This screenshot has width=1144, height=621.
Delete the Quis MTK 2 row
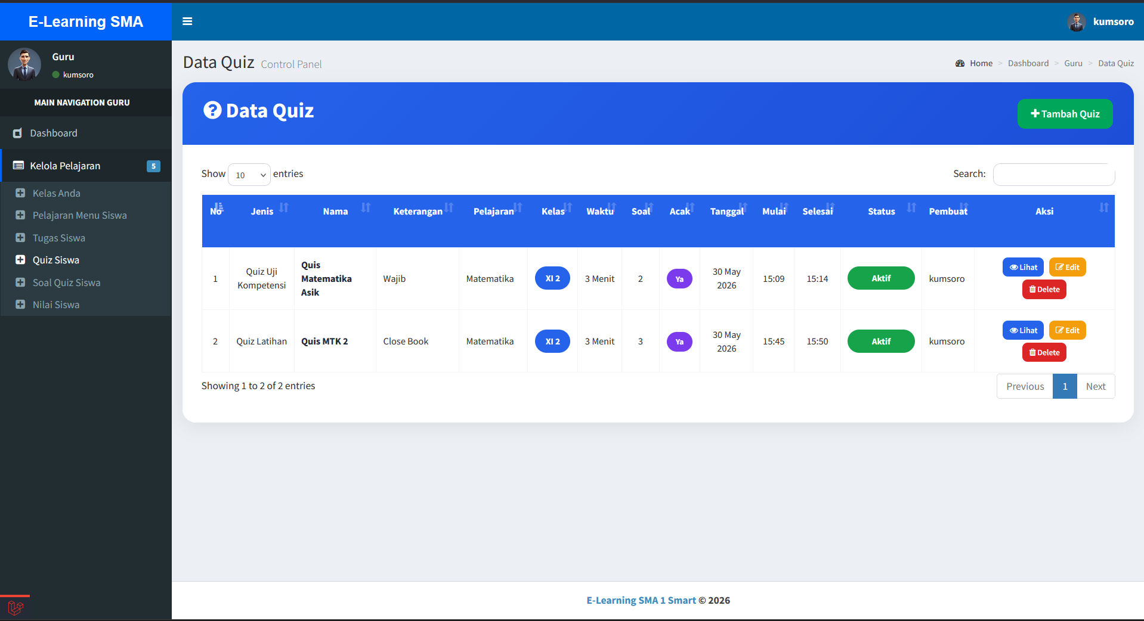pos(1044,353)
